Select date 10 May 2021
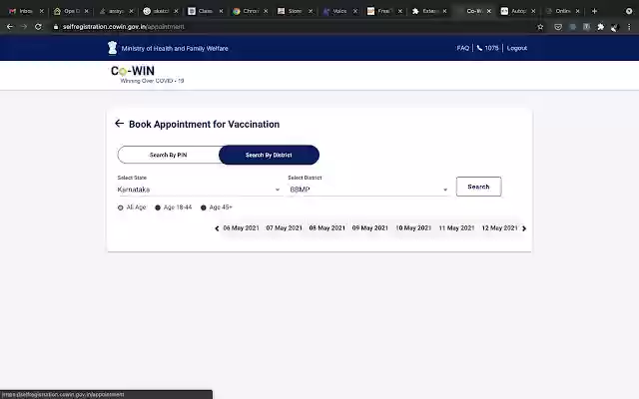 (413, 228)
